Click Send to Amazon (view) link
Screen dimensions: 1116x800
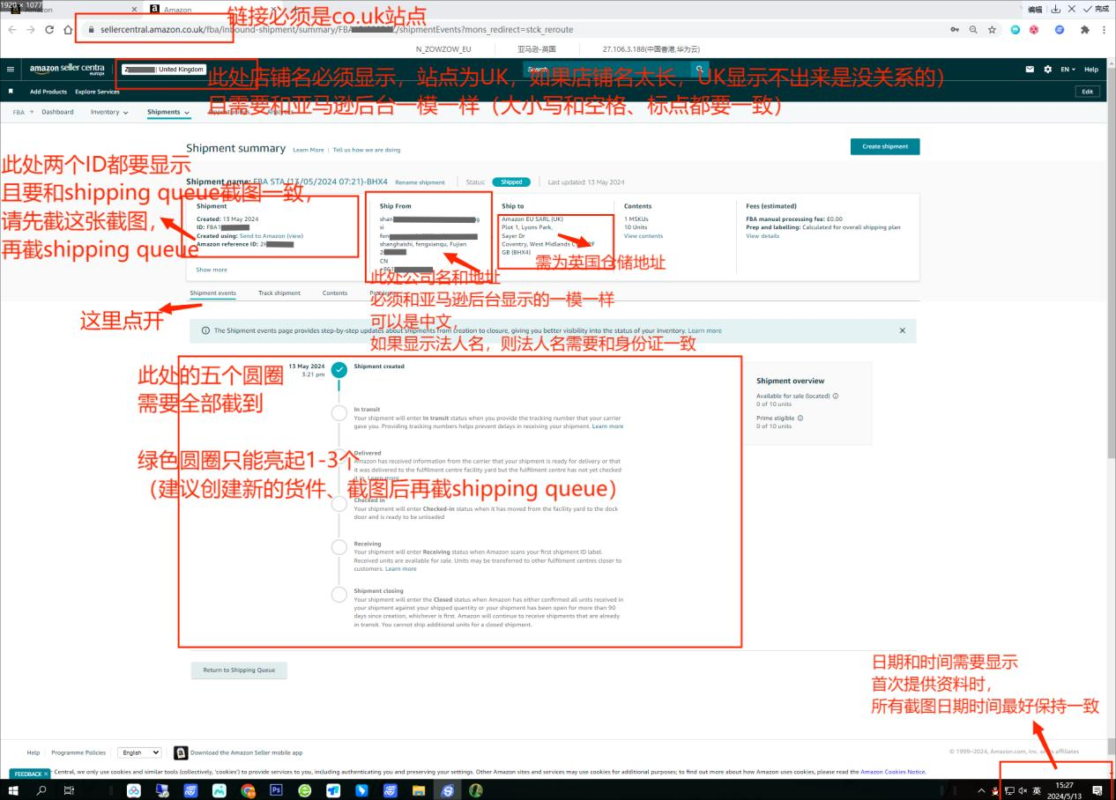tap(272, 236)
